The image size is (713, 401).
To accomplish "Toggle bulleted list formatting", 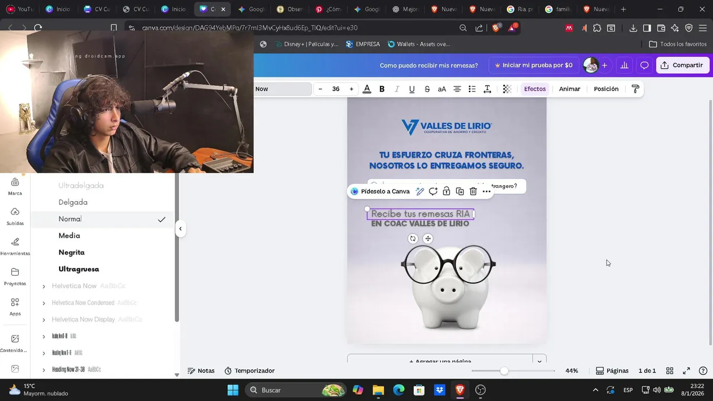I will click(x=472, y=89).
